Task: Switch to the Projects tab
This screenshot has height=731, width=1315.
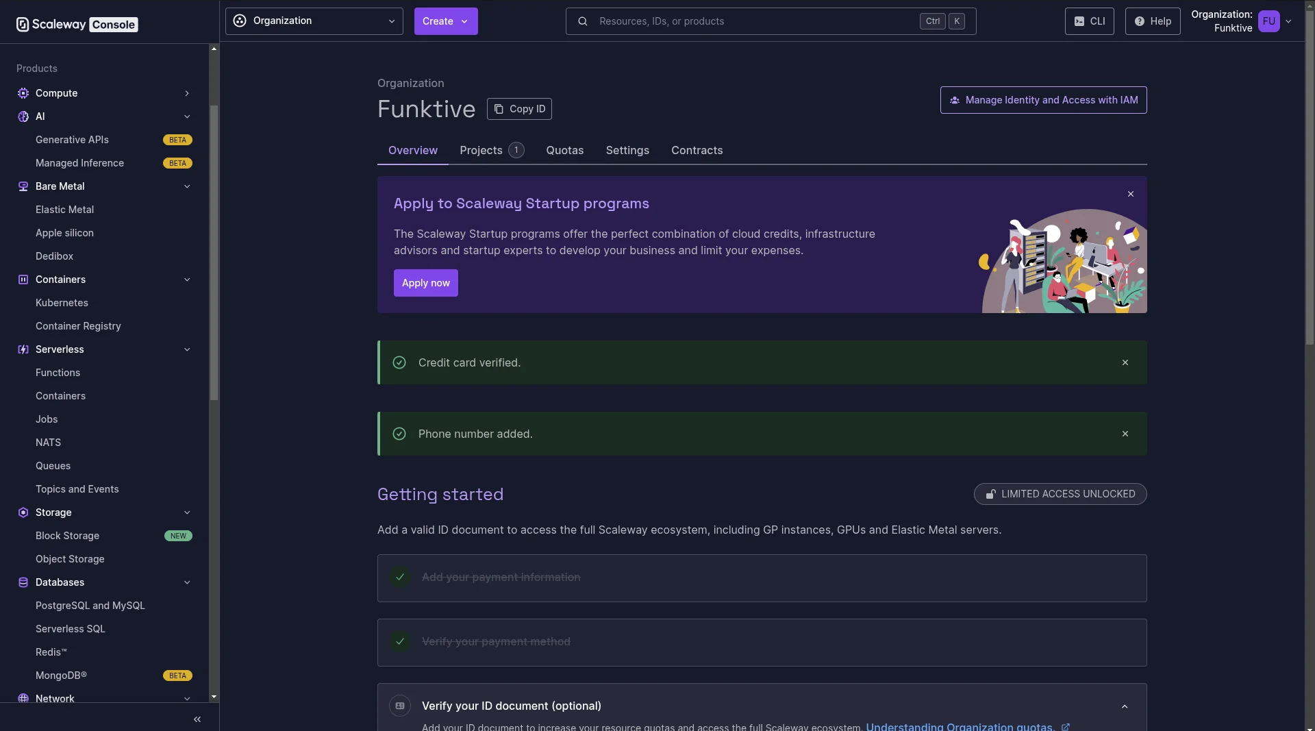Action: [x=492, y=150]
